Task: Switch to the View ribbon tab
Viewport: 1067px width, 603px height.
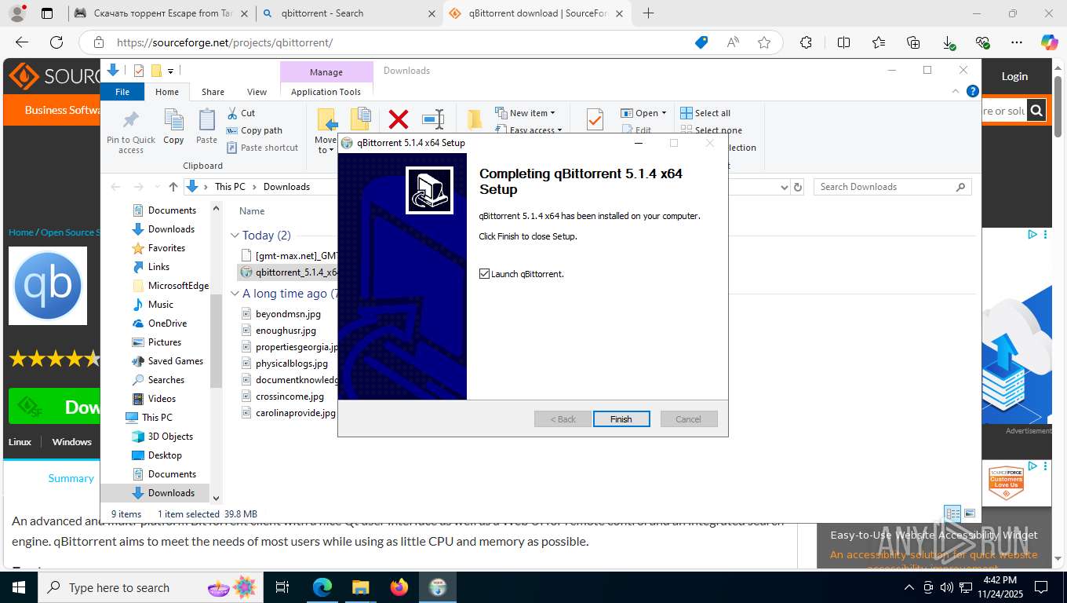Action: pyautogui.click(x=257, y=92)
